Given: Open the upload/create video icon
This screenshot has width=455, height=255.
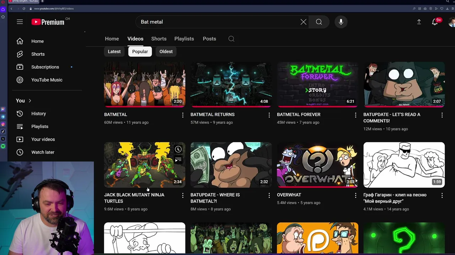Looking at the screenshot, I should pos(419,22).
